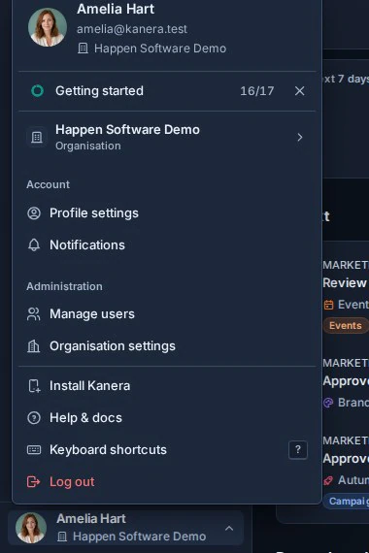Select Install Kanera
The width and height of the screenshot is (369, 553).
(167, 386)
